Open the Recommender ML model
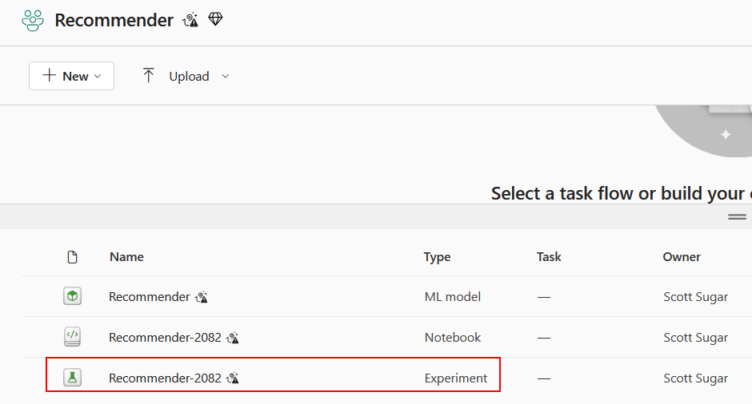The image size is (752, 404). pyautogui.click(x=149, y=297)
